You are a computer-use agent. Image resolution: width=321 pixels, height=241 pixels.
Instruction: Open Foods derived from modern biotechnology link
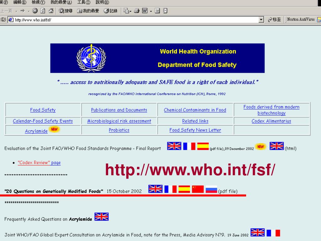pyautogui.click(x=271, y=110)
